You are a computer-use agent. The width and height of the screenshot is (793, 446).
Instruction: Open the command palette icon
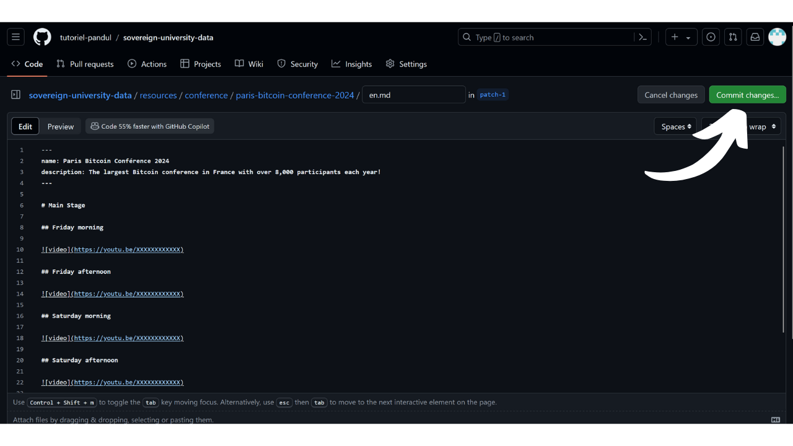pyautogui.click(x=643, y=37)
